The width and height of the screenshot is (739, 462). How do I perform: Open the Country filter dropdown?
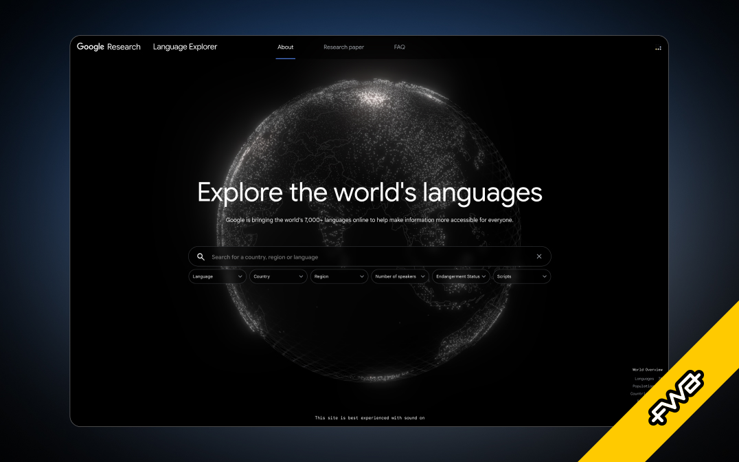[278, 276]
